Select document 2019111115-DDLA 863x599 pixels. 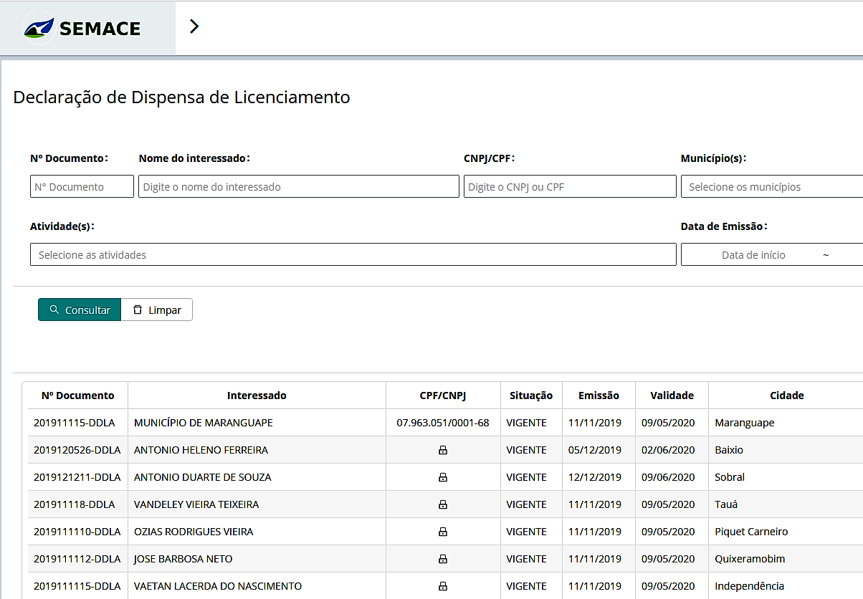coord(77,586)
